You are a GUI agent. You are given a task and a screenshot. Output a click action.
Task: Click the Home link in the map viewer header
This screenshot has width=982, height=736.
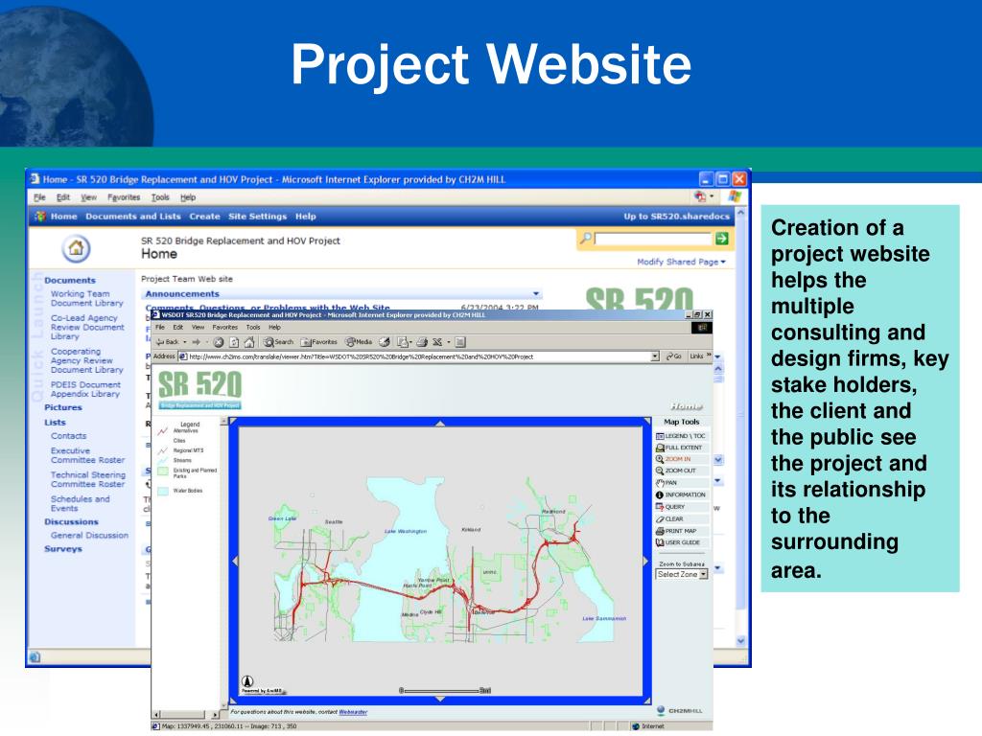tap(686, 406)
